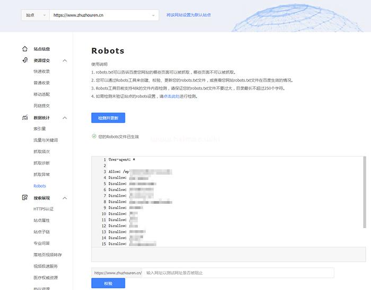371x290 pixels.
Task: Click the green check icon beside Robots status
Action: pos(94,137)
